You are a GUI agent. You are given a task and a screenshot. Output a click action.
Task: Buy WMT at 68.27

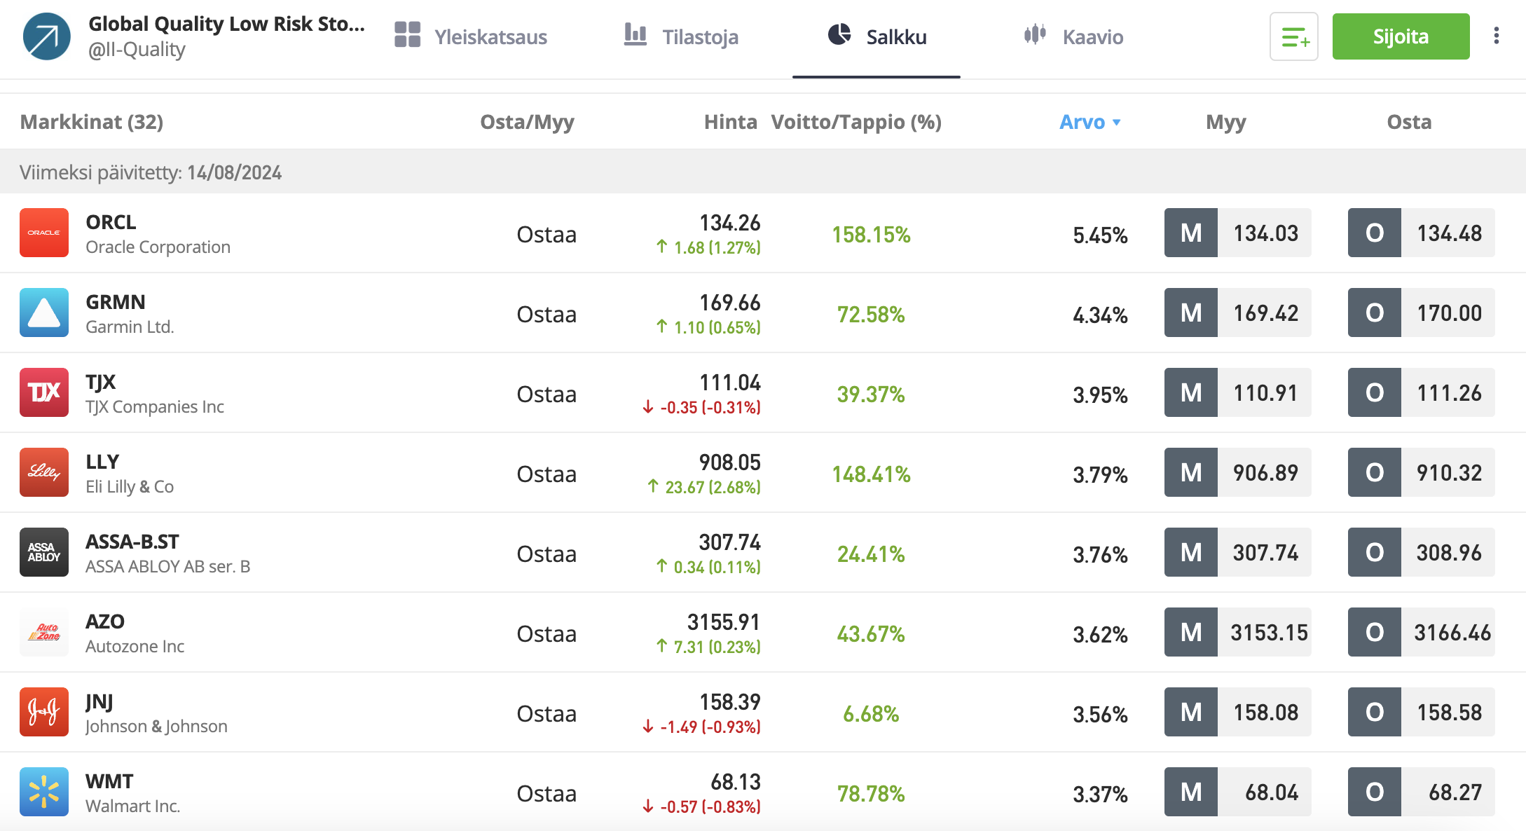click(1421, 792)
